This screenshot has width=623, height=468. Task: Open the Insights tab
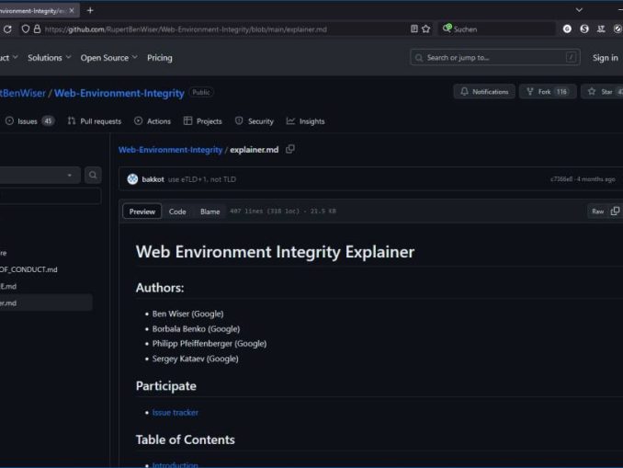point(306,121)
